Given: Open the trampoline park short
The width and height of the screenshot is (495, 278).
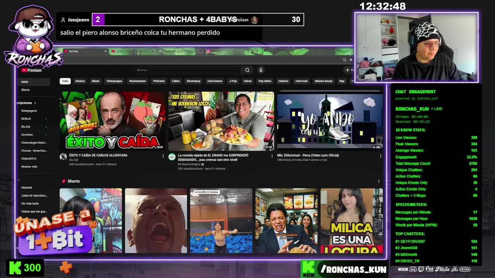Looking at the screenshot, I should [221, 220].
